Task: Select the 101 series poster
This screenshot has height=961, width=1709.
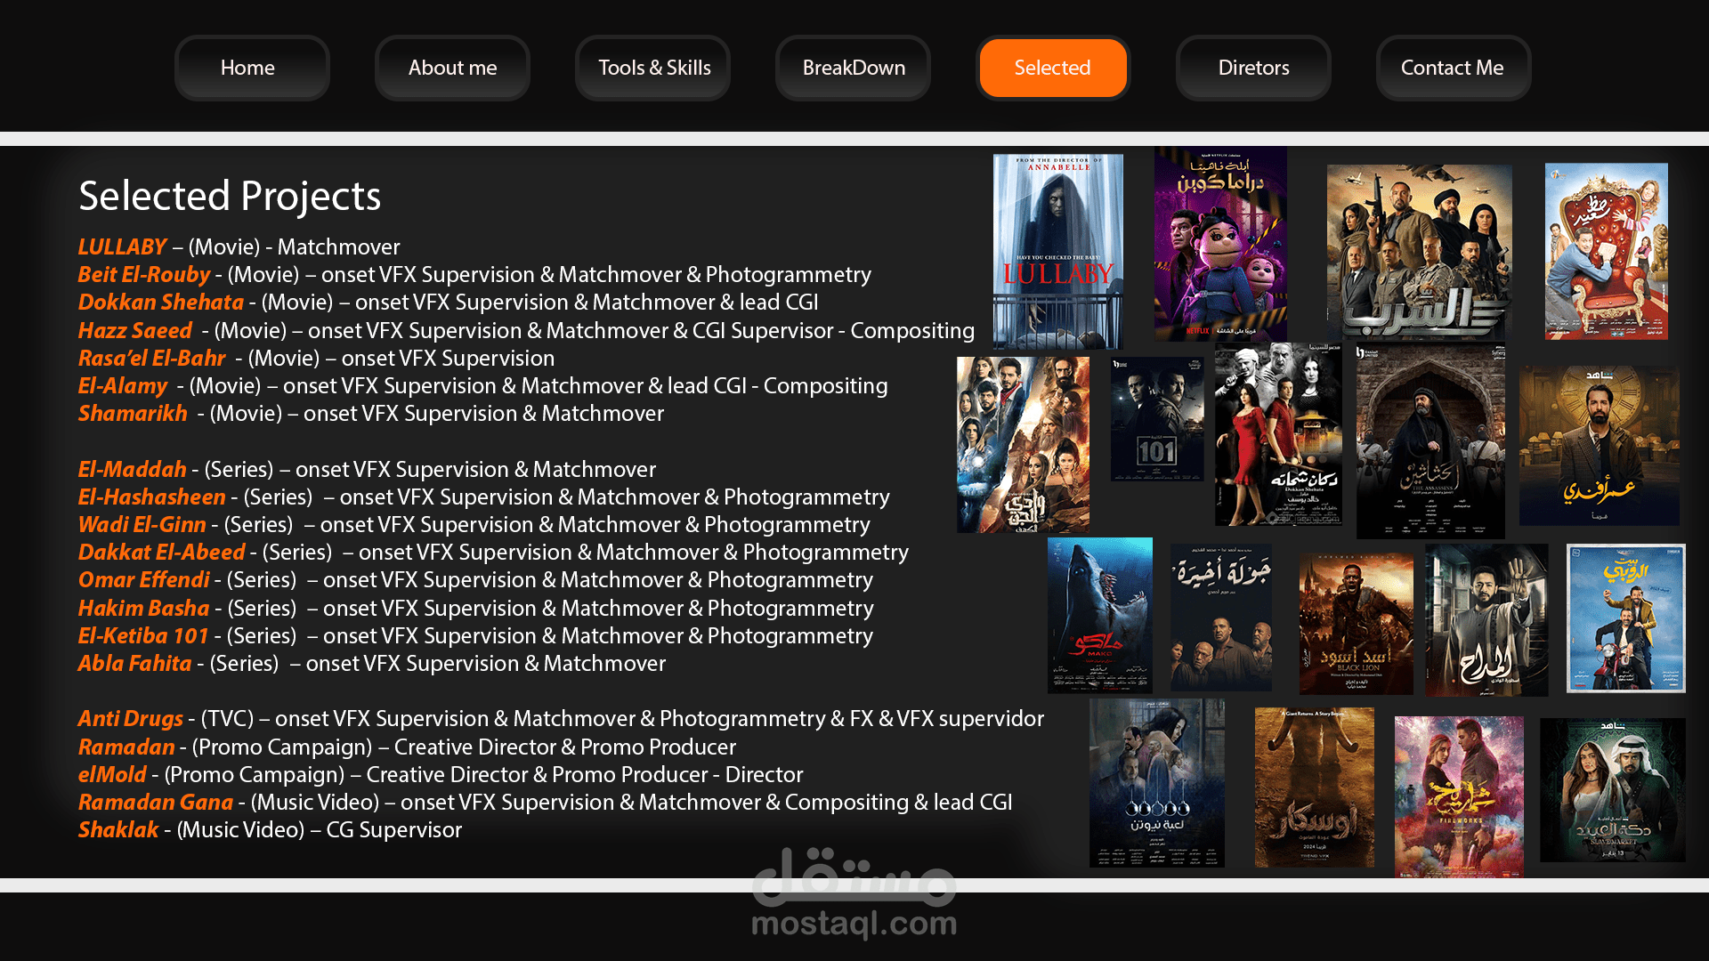Action: [1156, 418]
